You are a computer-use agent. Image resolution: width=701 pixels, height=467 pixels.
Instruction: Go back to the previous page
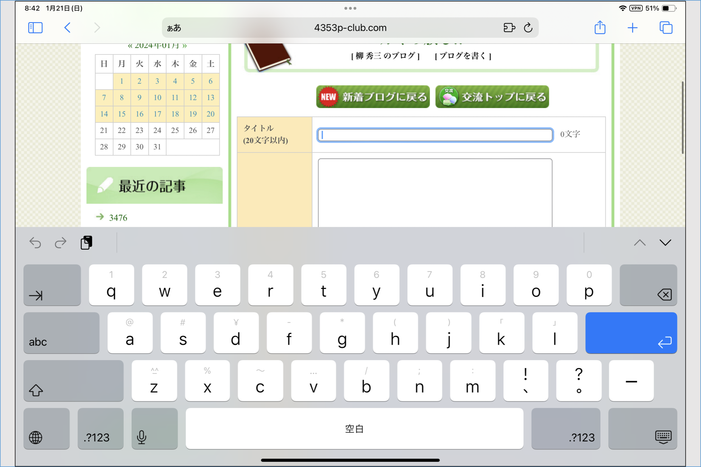pyautogui.click(x=67, y=28)
